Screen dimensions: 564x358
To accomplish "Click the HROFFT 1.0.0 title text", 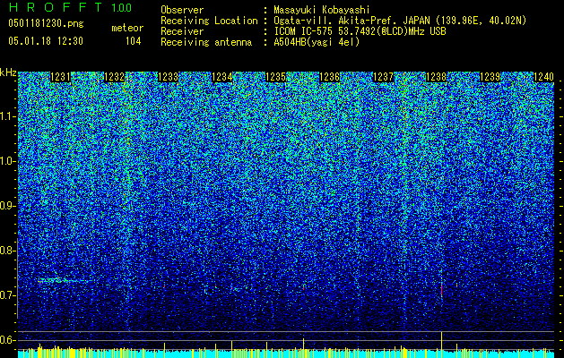I will (70, 7).
